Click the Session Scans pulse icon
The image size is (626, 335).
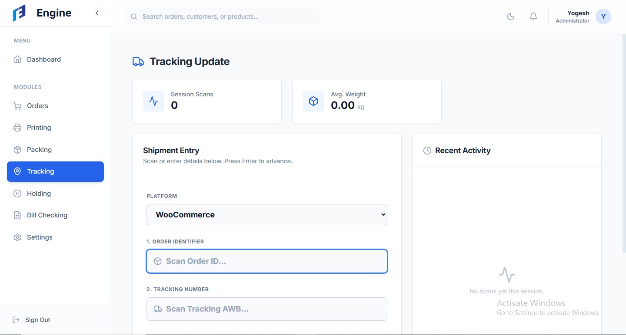(153, 101)
